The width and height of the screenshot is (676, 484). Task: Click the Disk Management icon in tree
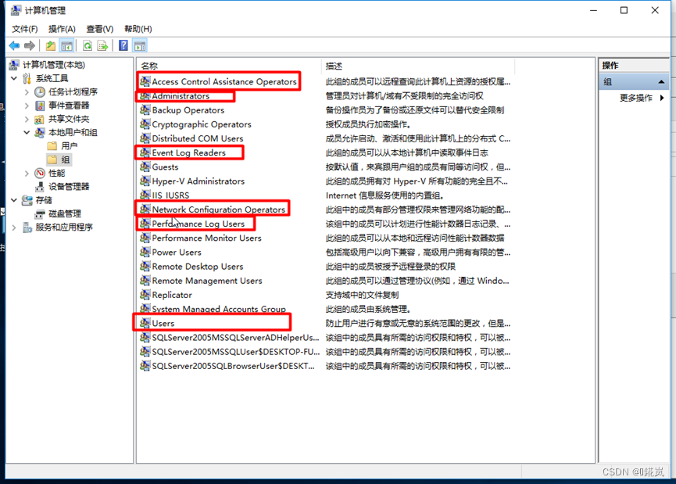tap(40, 213)
